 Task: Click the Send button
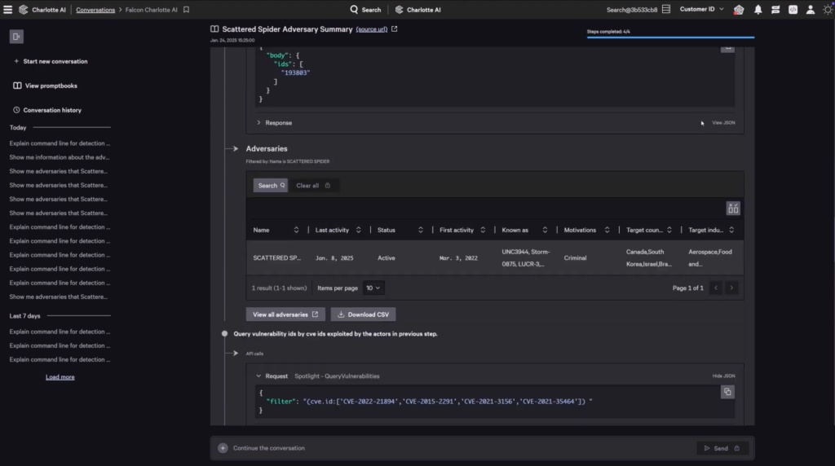(x=722, y=448)
